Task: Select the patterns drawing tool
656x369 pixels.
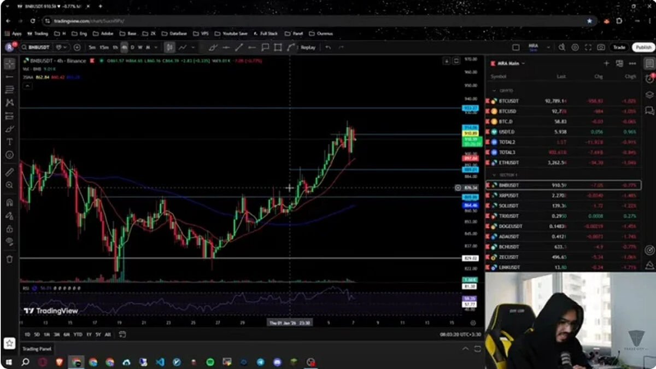Action: 9,103
